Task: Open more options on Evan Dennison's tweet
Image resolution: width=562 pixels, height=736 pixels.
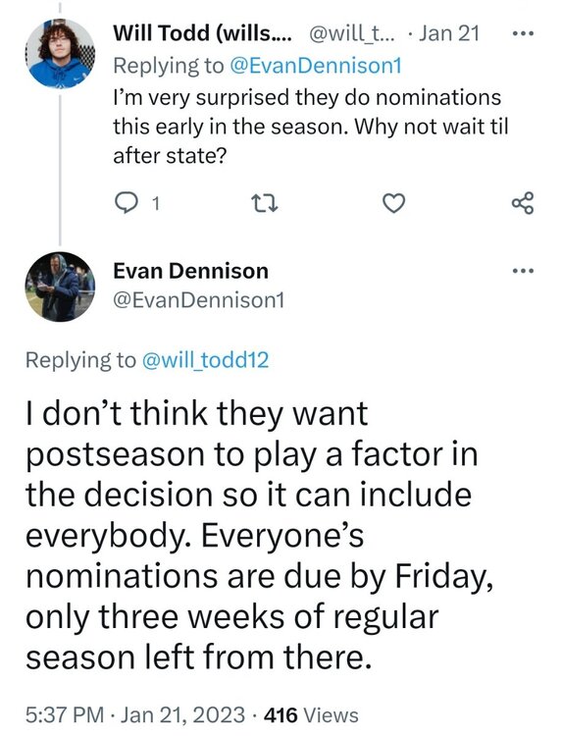Action: 523,271
